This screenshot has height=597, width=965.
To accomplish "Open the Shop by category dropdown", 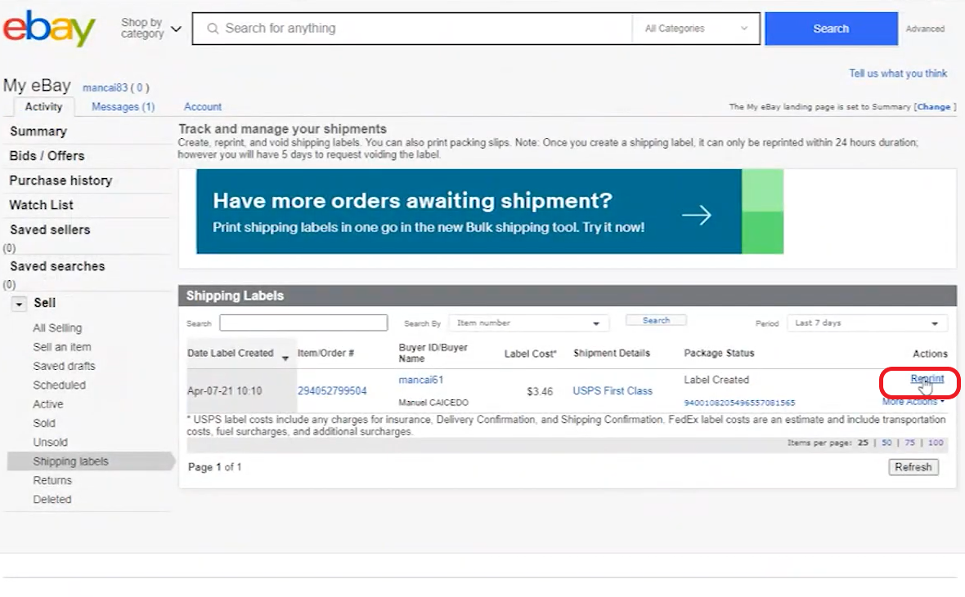I will click(x=150, y=29).
